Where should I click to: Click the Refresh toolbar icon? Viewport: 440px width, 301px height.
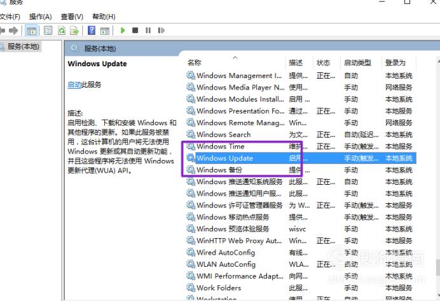tap(62, 30)
